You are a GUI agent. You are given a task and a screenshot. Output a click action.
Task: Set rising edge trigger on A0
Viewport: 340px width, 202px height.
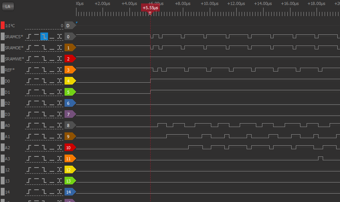point(29,125)
